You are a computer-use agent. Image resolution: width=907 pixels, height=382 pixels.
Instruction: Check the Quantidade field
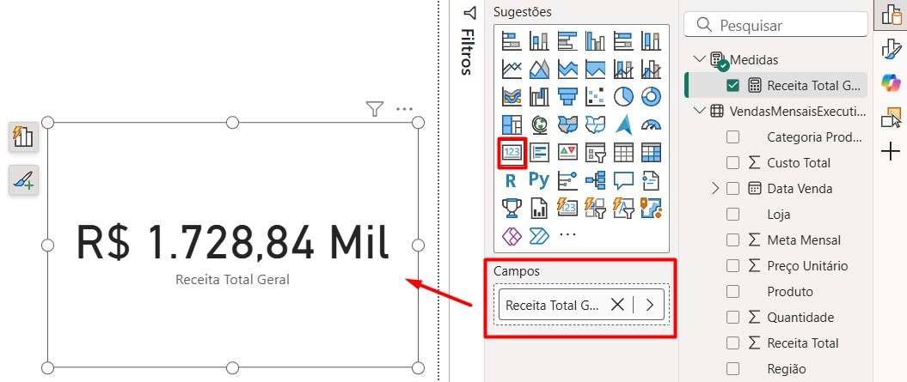pyautogui.click(x=732, y=318)
